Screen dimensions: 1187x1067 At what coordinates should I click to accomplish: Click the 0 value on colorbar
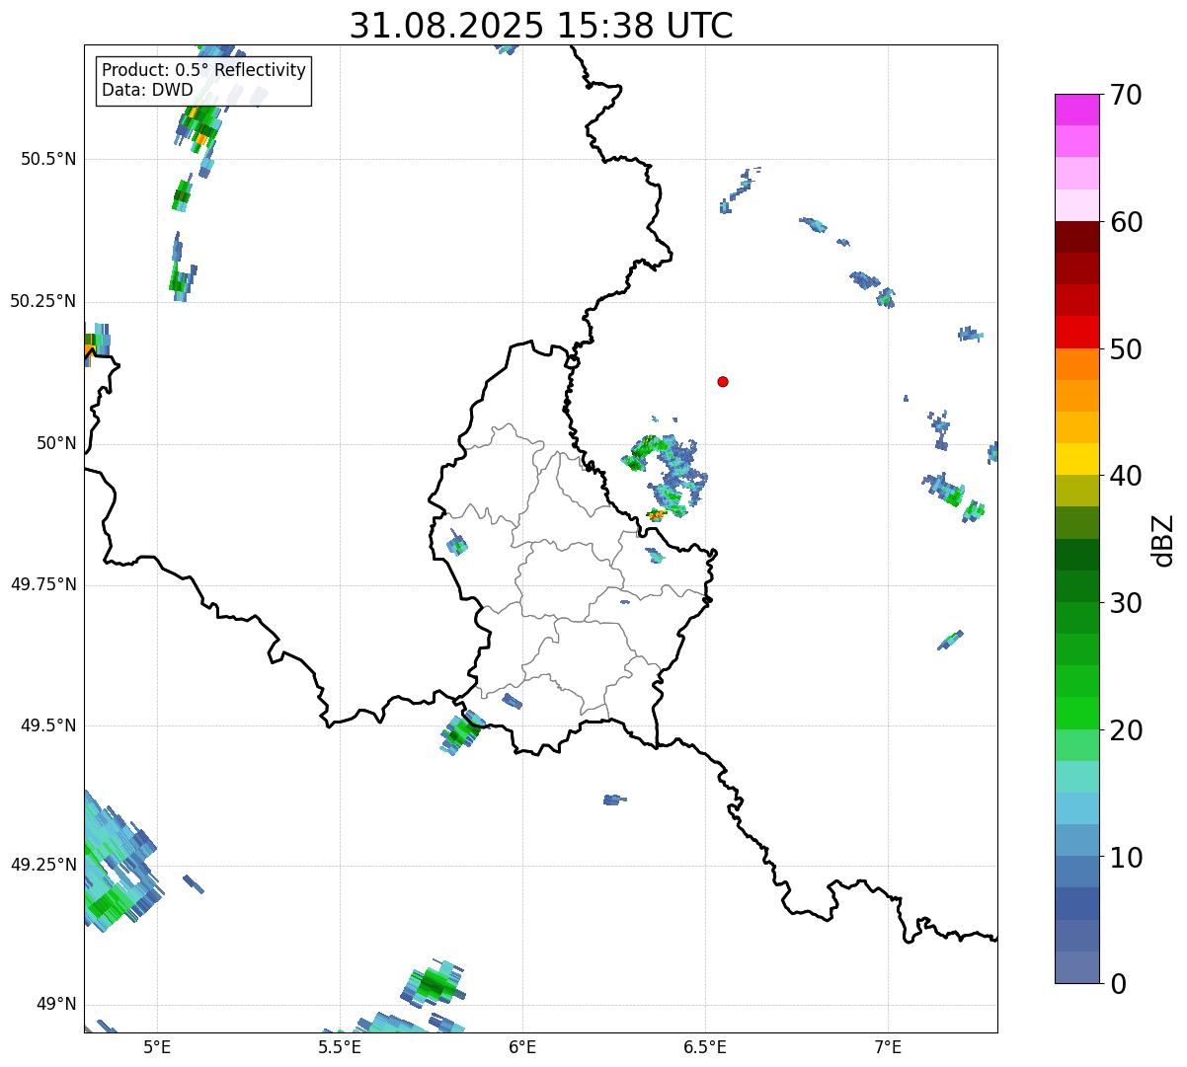tap(1118, 984)
